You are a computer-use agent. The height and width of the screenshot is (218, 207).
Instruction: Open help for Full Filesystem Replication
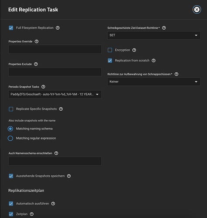click(58, 28)
